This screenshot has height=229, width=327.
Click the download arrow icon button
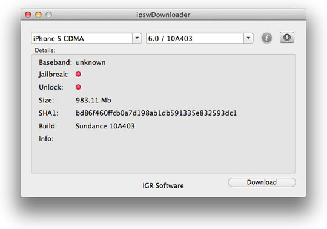(287, 38)
